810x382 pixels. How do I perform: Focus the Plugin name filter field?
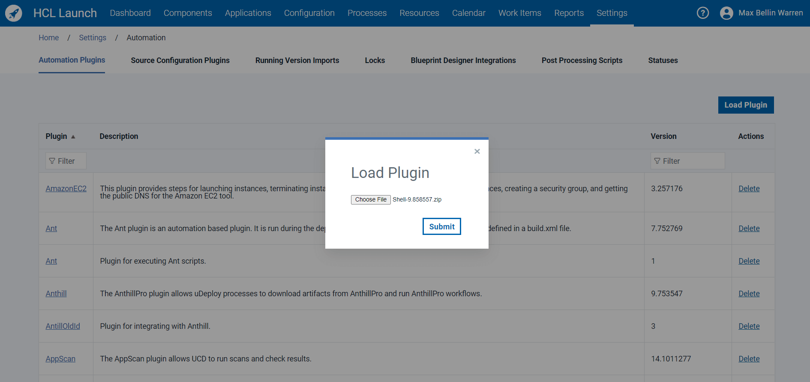(66, 161)
